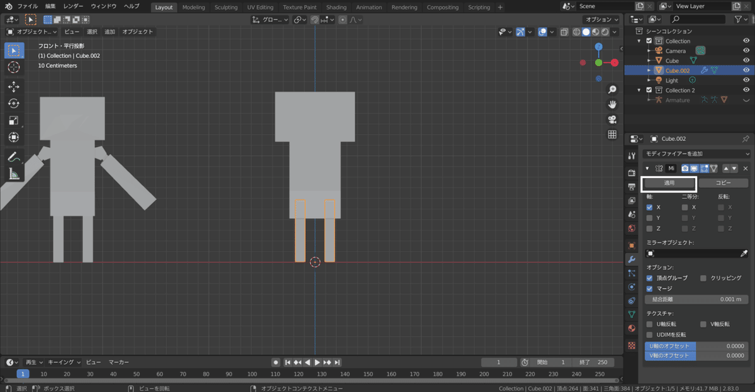Click the コピー button
755x392 pixels.
coord(723,183)
